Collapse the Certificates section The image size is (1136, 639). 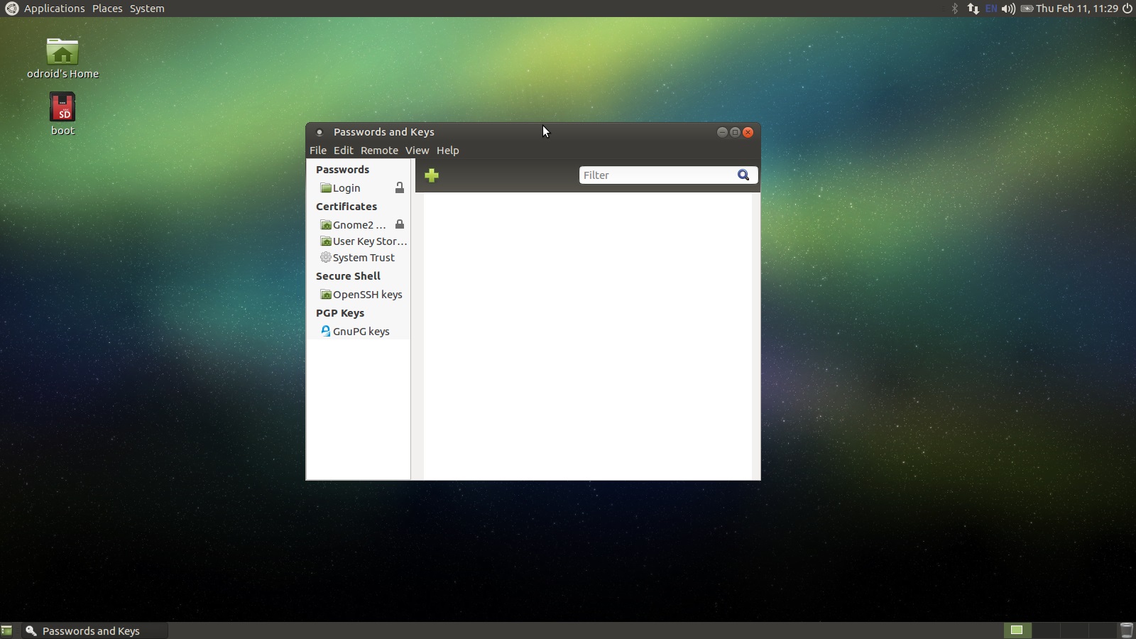point(346,206)
